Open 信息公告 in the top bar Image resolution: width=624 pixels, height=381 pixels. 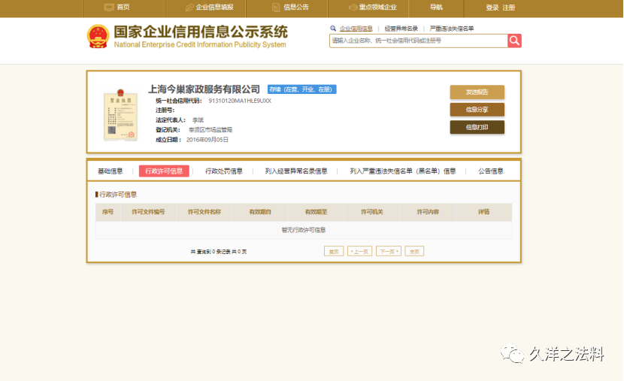[289, 8]
